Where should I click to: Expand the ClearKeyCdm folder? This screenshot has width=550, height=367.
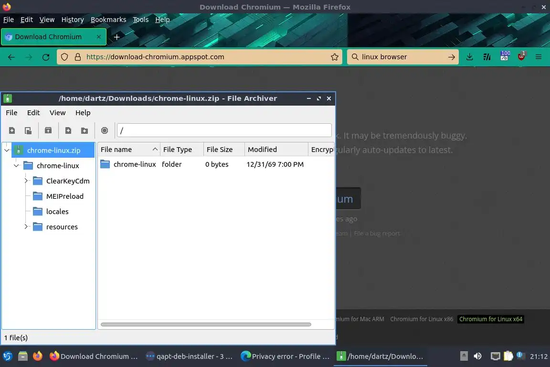[26, 181]
